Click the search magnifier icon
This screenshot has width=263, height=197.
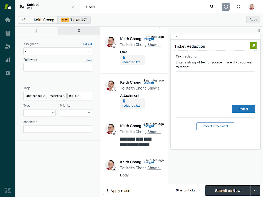(x=212, y=7)
